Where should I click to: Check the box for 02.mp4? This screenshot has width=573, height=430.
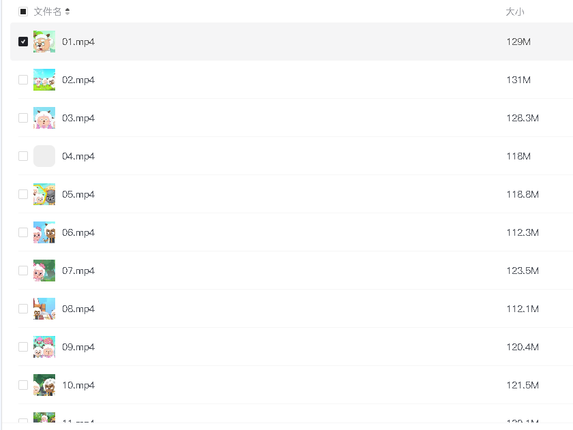[x=23, y=80]
